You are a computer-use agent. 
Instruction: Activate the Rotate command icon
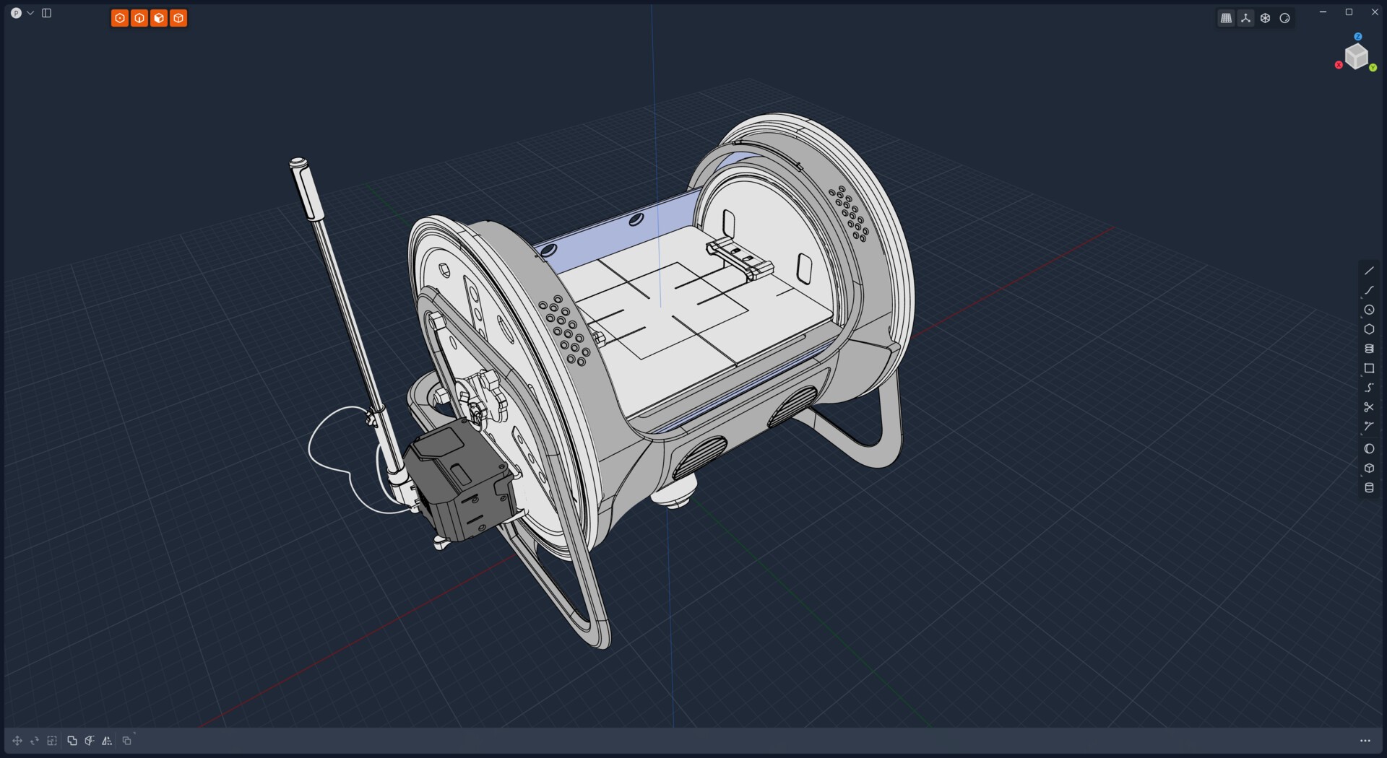pyautogui.click(x=35, y=741)
